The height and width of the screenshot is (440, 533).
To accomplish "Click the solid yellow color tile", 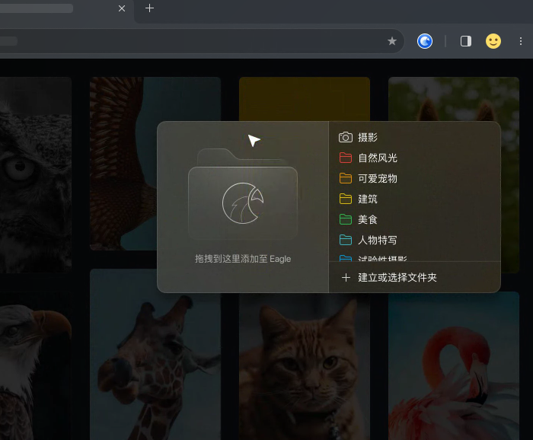I will tap(305, 99).
